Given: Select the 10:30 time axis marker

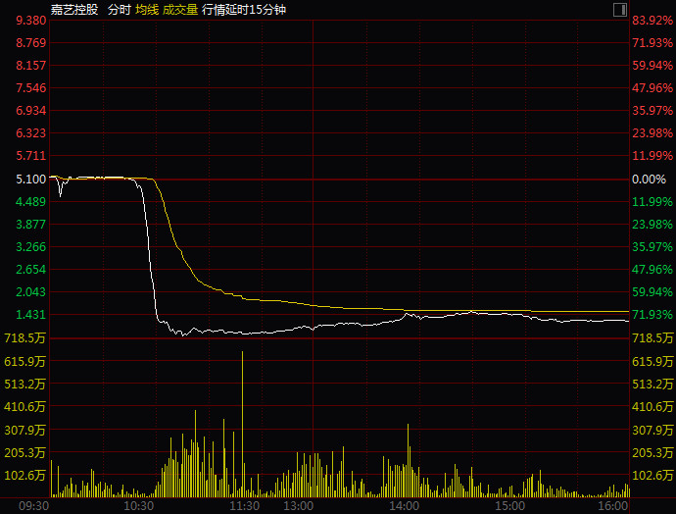Looking at the screenshot, I should [x=139, y=506].
